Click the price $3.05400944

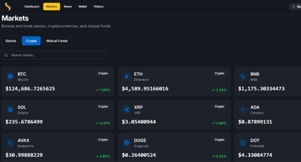[139, 122]
